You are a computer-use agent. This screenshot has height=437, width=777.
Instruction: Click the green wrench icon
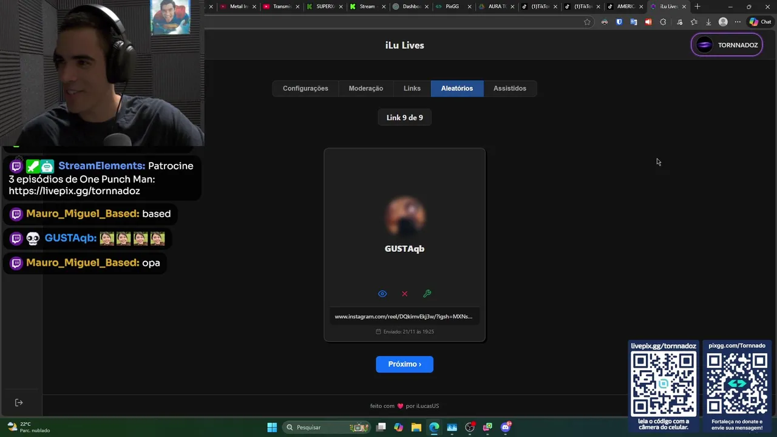(x=427, y=294)
